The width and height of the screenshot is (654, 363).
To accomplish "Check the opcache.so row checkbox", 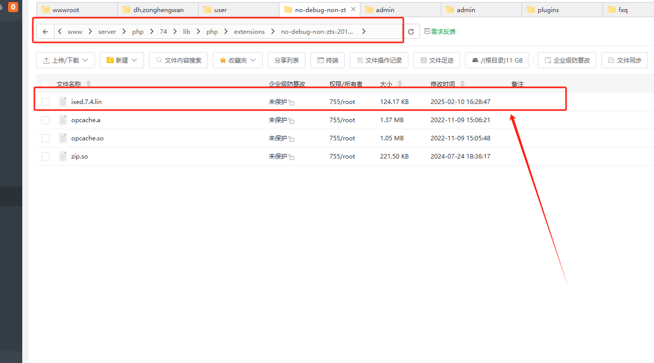I will tap(45, 138).
